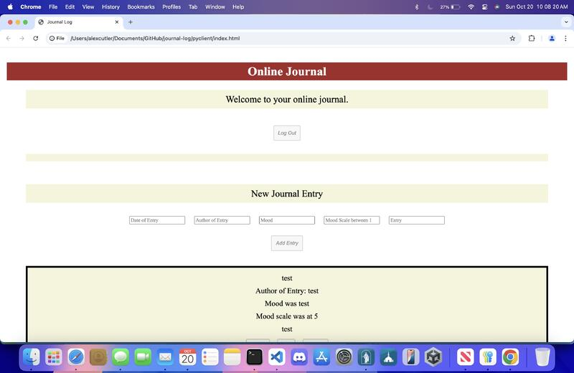Open the Bluetooth status icon
574x373 pixels.
(417, 6)
